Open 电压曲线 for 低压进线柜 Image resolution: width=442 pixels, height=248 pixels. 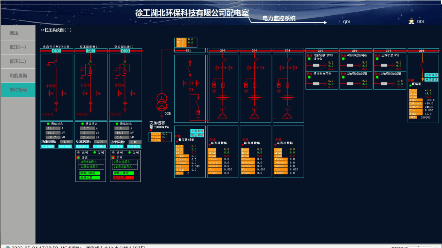[x=197, y=135]
